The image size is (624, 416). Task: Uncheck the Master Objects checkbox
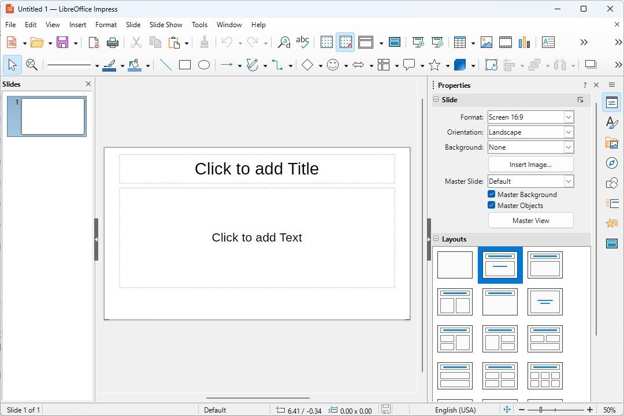tap(492, 206)
